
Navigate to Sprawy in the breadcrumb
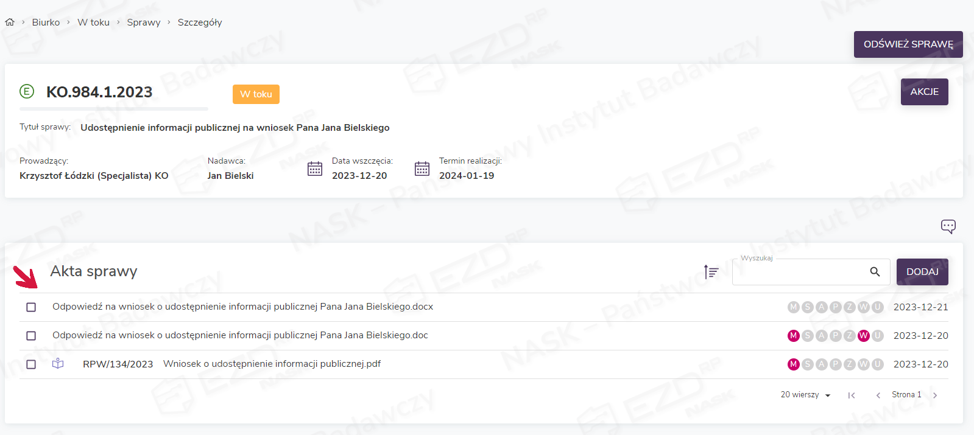click(144, 23)
